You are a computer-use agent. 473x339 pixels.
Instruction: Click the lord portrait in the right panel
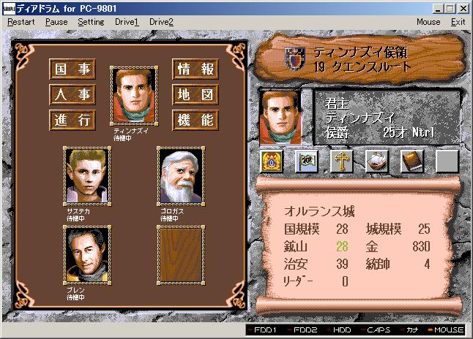click(x=280, y=118)
